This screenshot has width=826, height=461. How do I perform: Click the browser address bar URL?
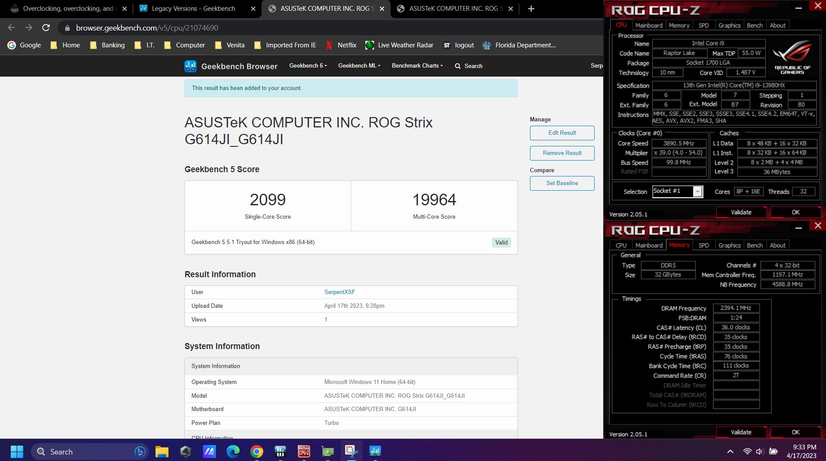147,28
